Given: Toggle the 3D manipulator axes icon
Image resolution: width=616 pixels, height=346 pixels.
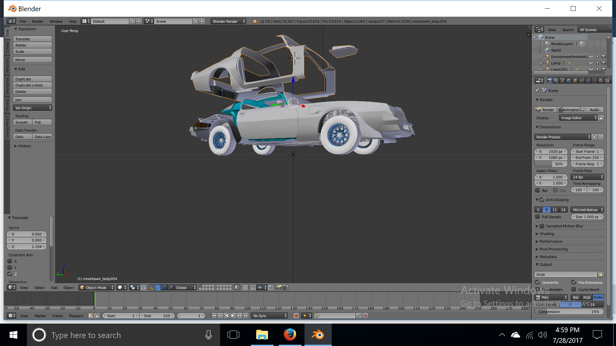Looking at the screenshot, I should coord(151,287).
